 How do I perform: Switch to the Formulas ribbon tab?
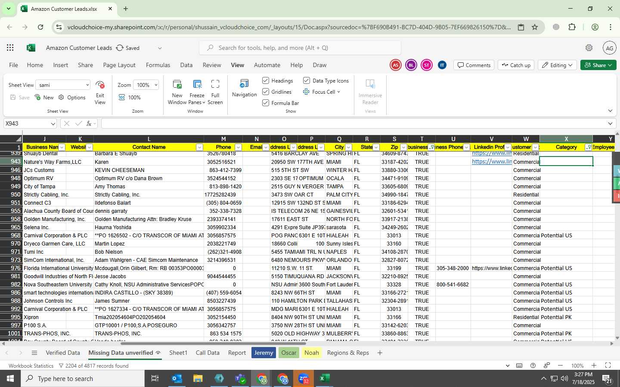(158, 65)
